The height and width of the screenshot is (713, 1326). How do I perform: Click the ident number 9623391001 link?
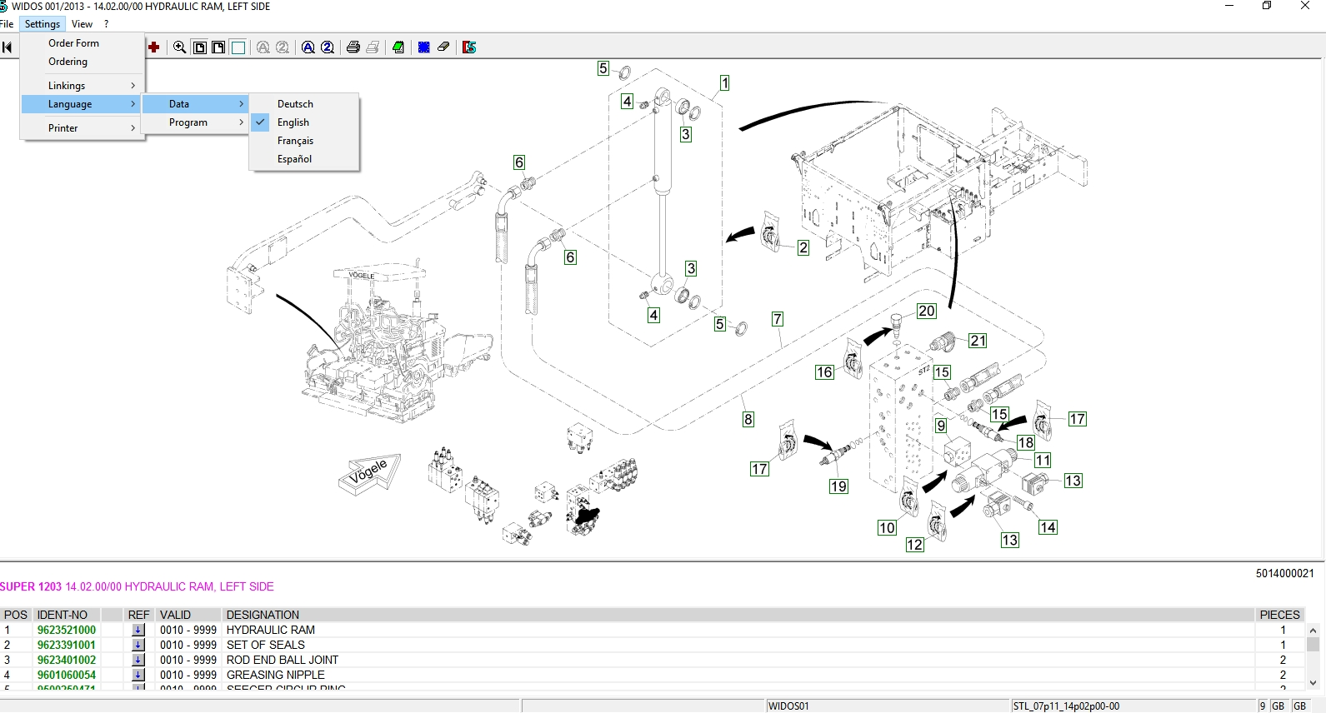click(x=67, y=646)
